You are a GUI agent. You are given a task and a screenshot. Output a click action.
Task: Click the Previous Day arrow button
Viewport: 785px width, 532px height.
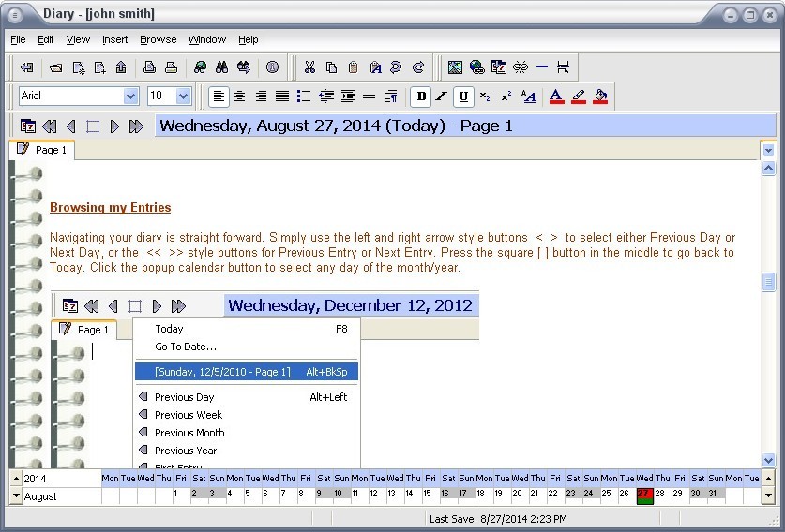tap(71, 126)
